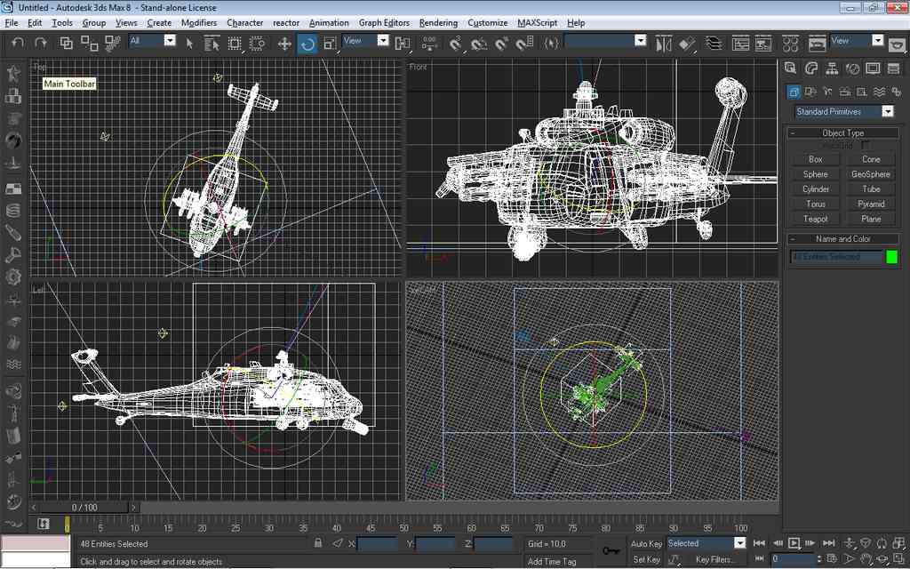Open the Rendering menu
The width and height of the screenshot is (910, 569).
pos(438,22)
